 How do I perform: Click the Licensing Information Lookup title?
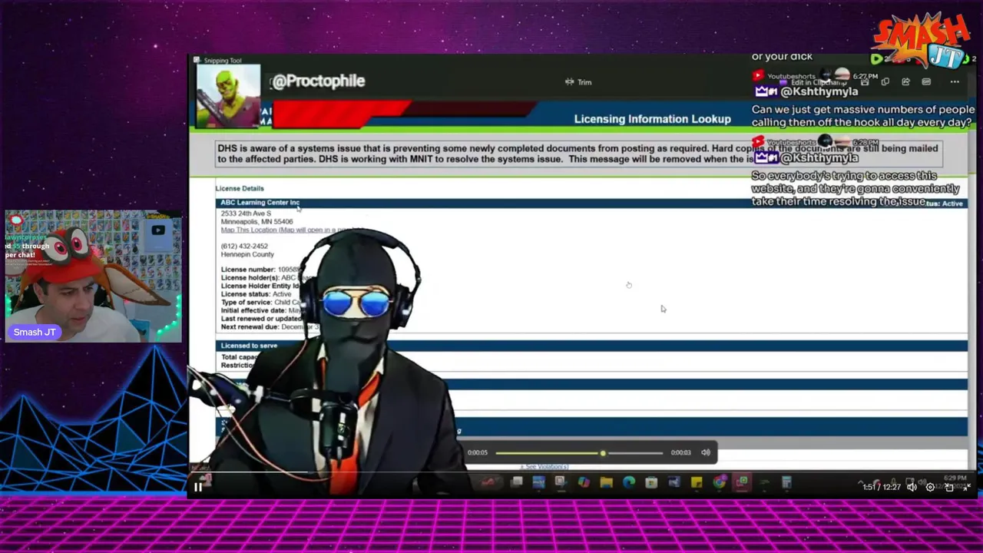pos(652,119)
